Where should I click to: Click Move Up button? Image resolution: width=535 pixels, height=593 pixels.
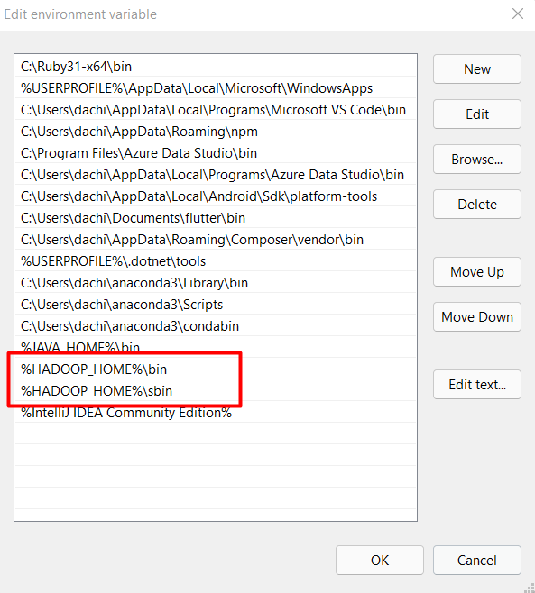coord(477,272)
